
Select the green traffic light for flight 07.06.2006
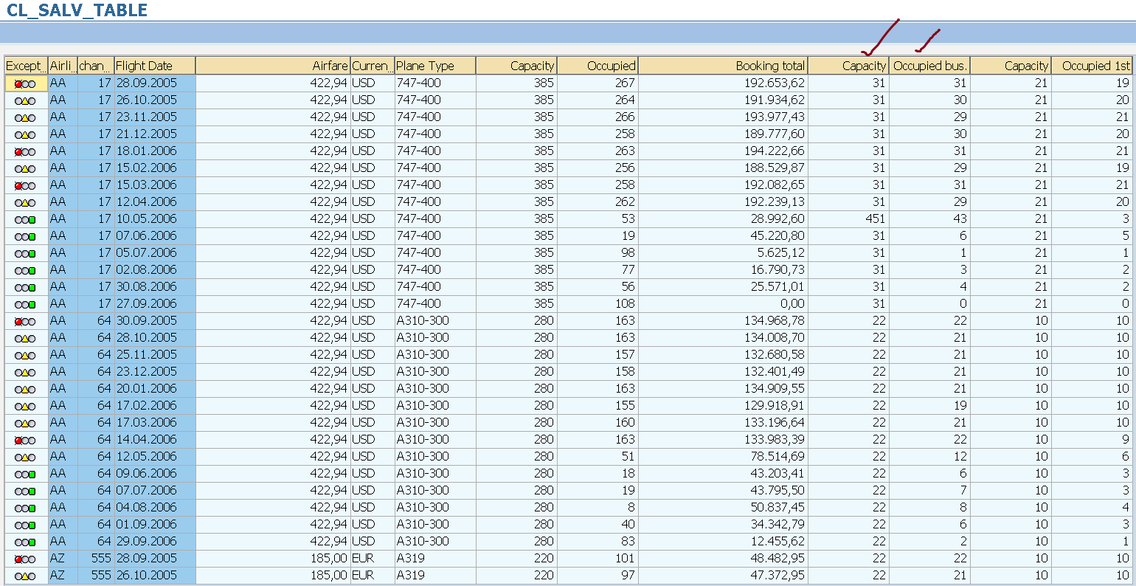(x=25, y=236)
